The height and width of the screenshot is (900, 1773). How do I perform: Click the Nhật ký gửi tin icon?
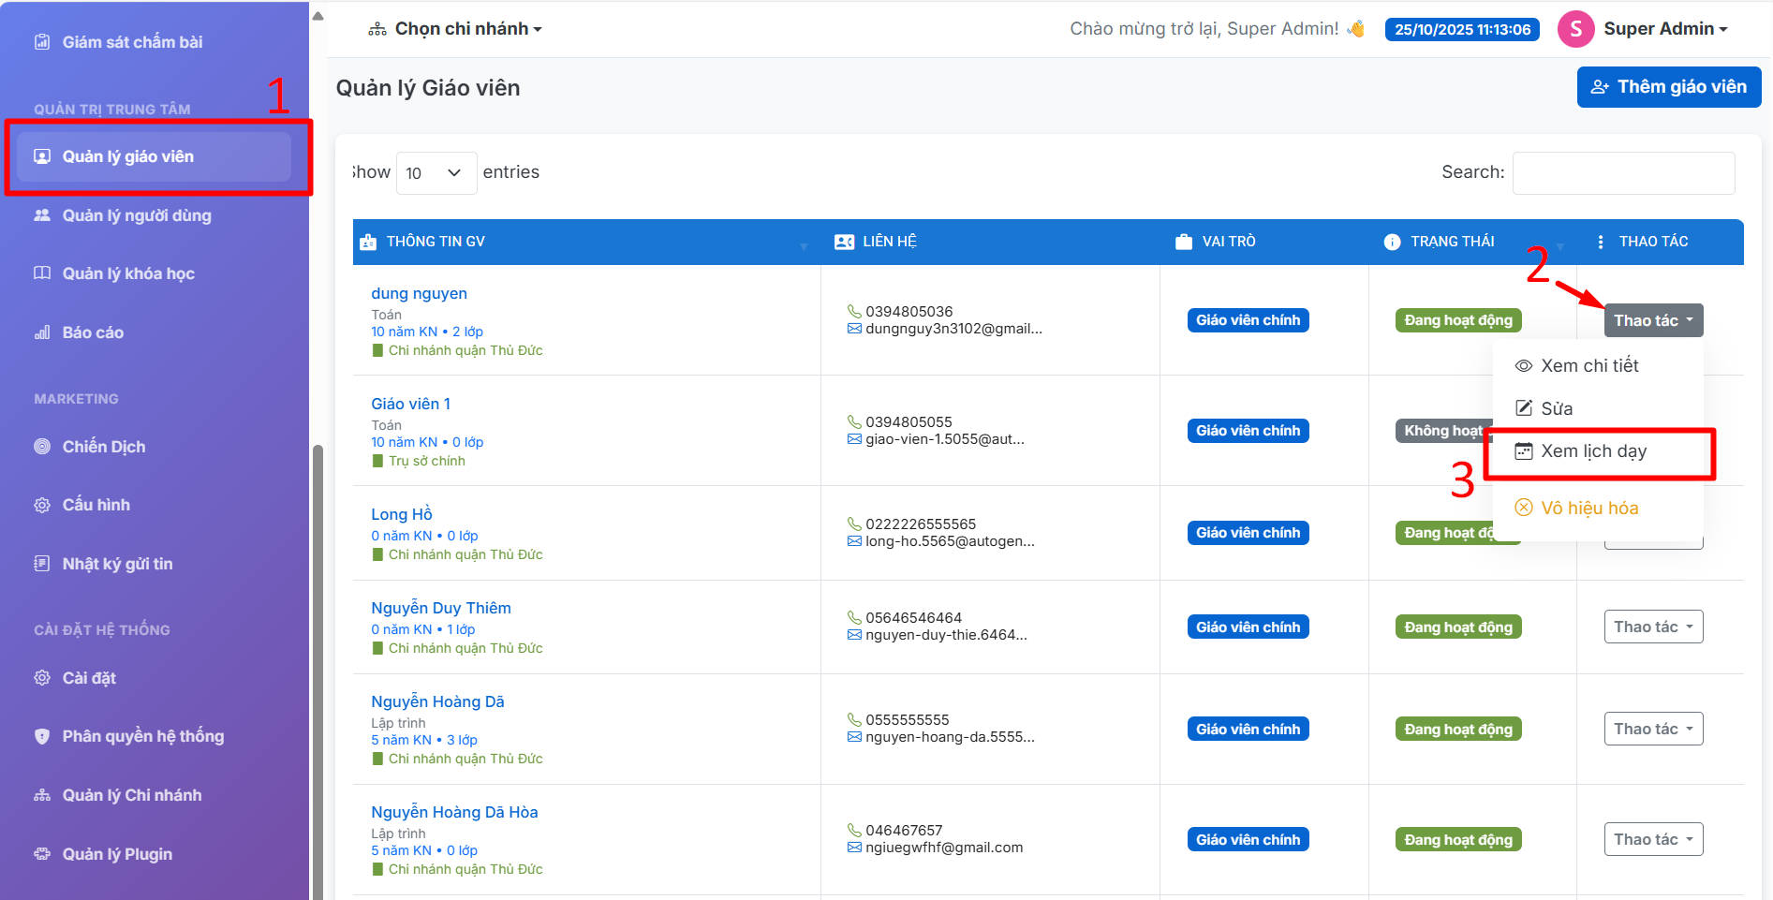click(42, 564)
